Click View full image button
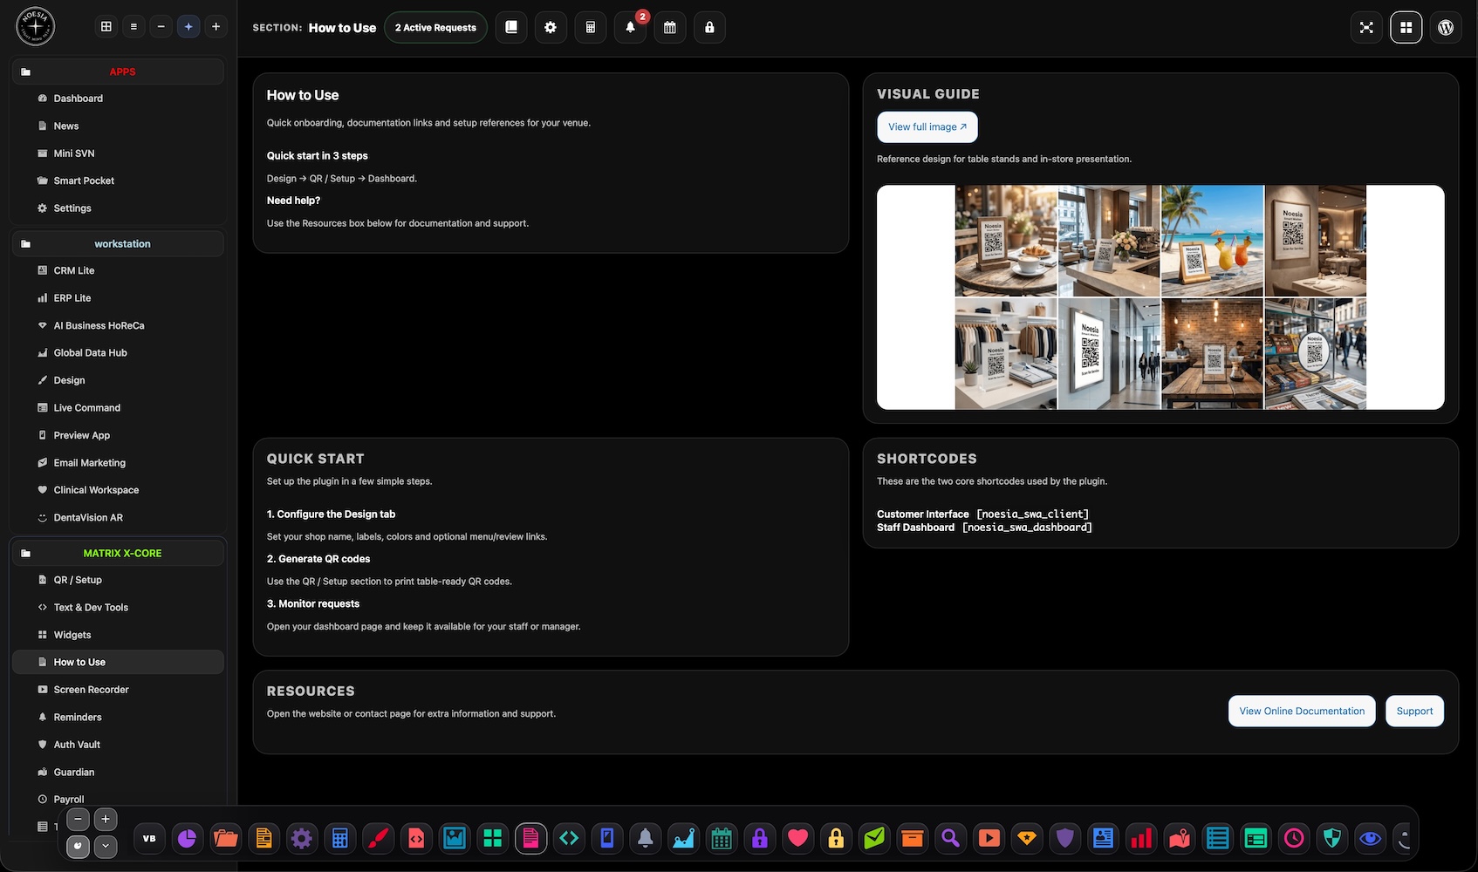Screen dimensions: 1478x872 (x=927, y=126)
